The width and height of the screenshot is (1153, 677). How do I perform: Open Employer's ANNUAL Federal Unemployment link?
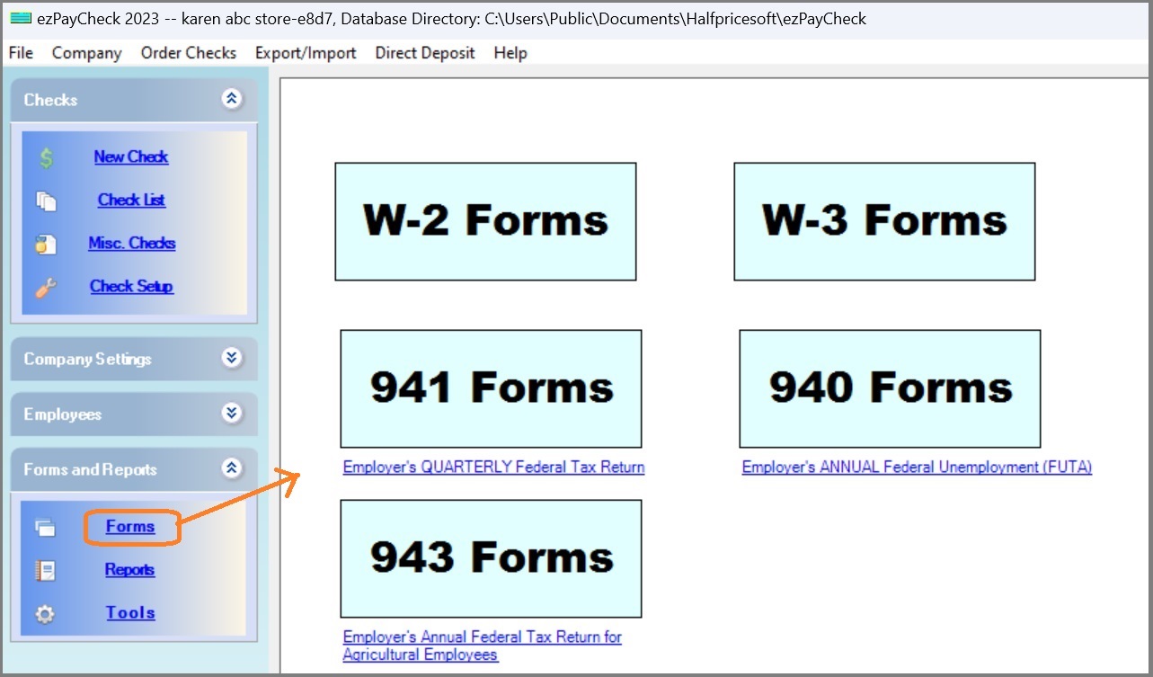click(x=918, y=467)
